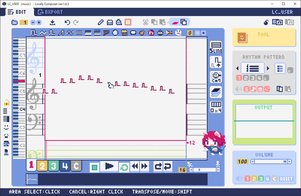This screenshot has width=301, height=196.
Task: Increase song number with plus button
Action: coord(39,22)
